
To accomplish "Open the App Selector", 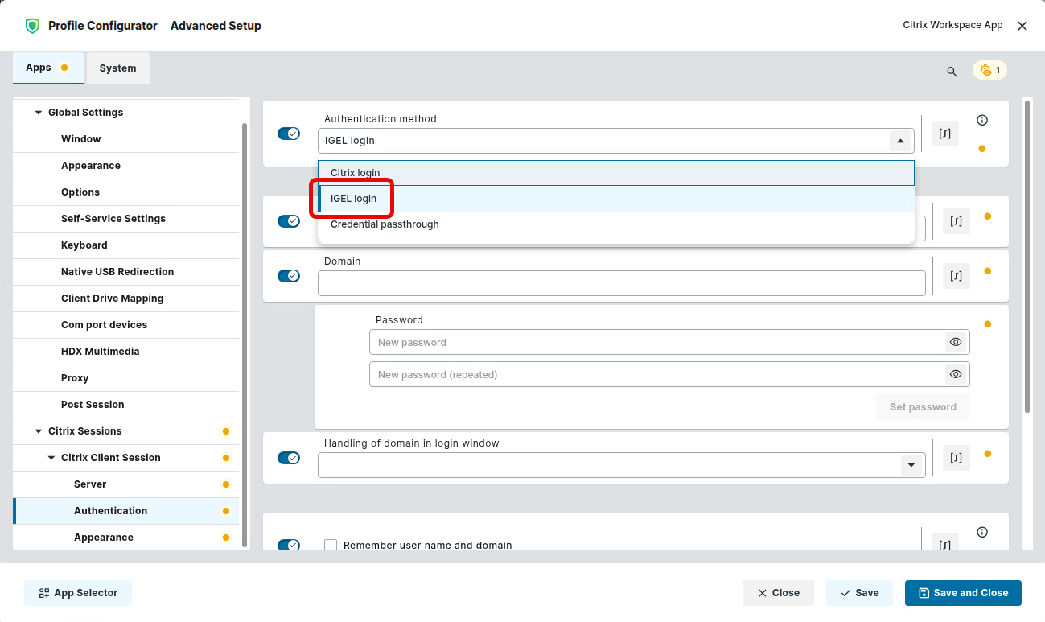I will [x=78, y=593].
